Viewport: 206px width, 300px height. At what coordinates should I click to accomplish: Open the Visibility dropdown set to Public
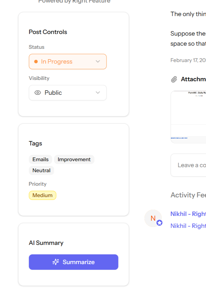67,93
